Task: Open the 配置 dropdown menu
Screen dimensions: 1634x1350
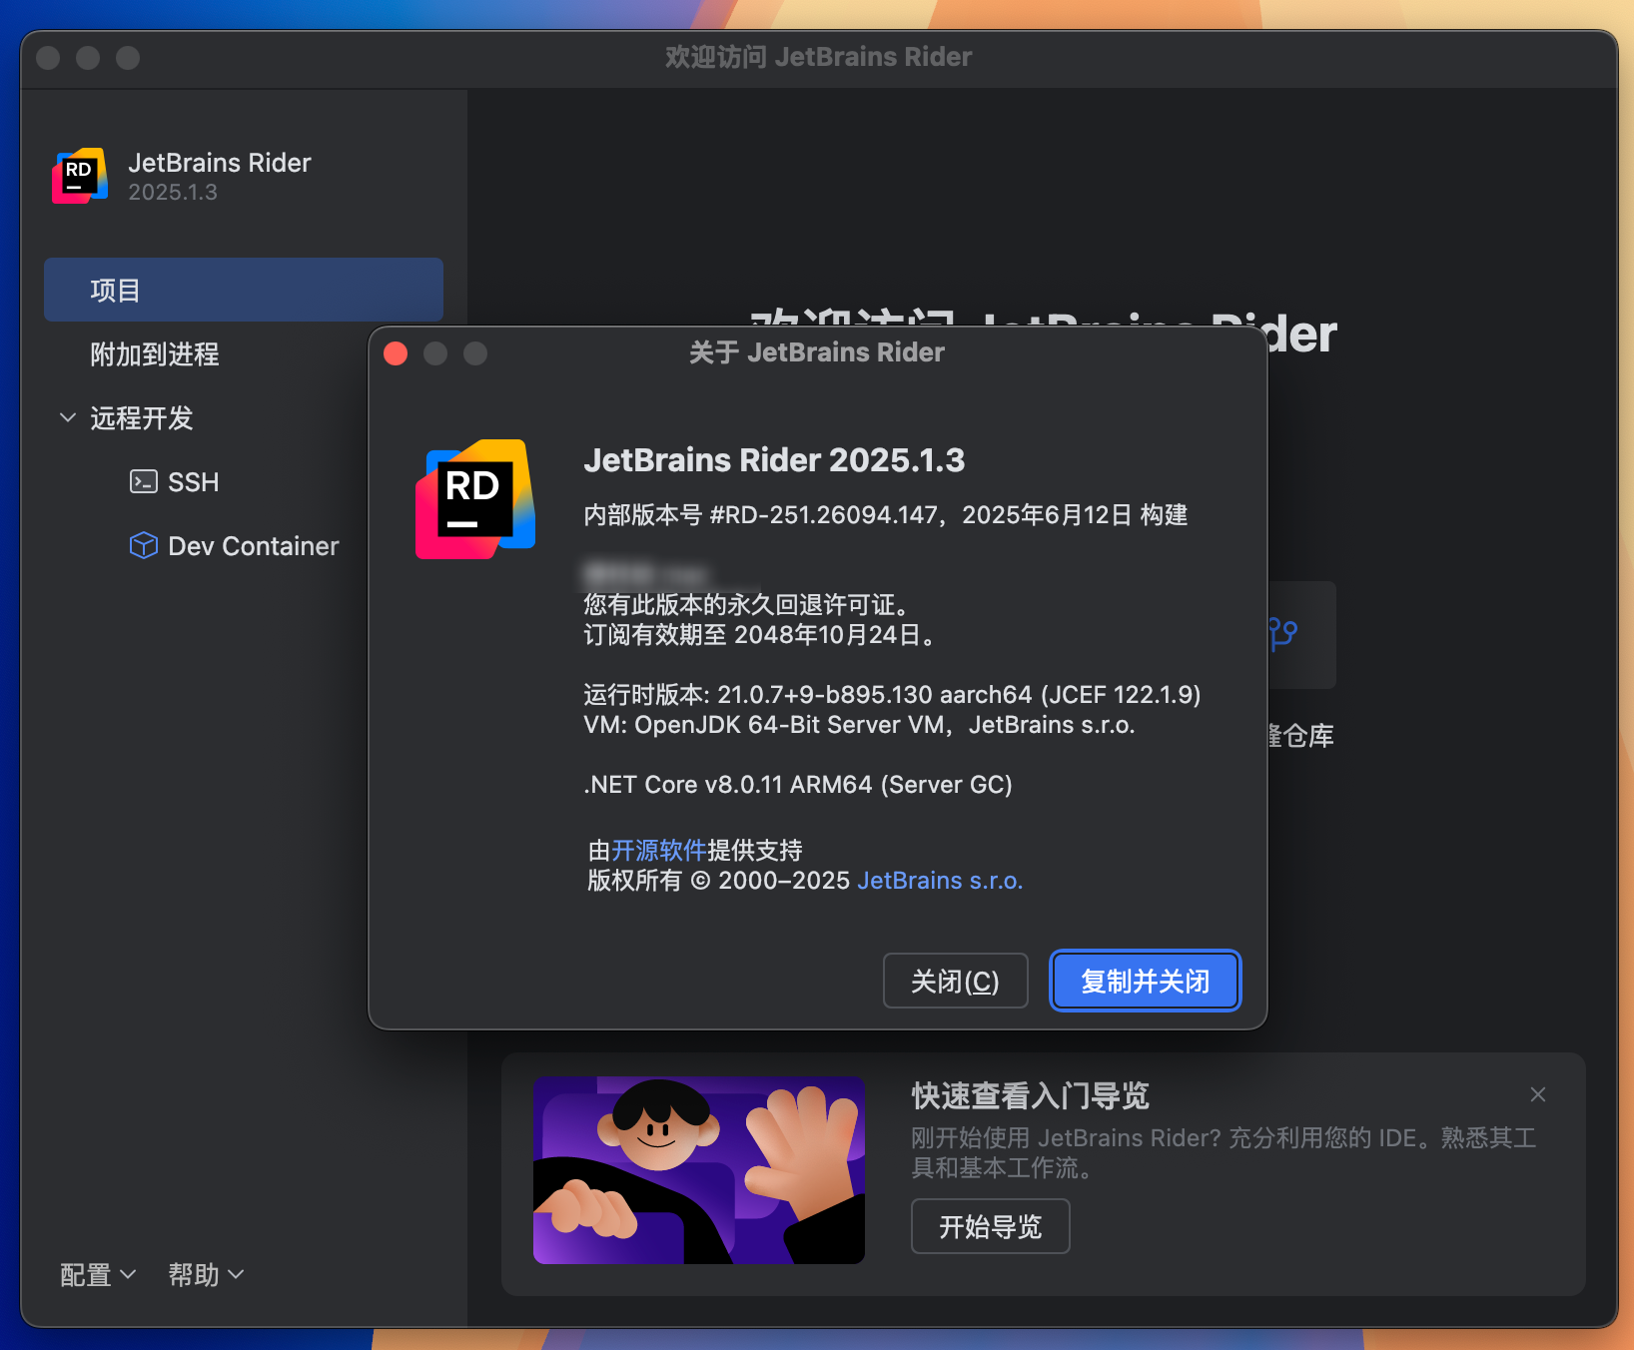Action: click(98, 1275)
